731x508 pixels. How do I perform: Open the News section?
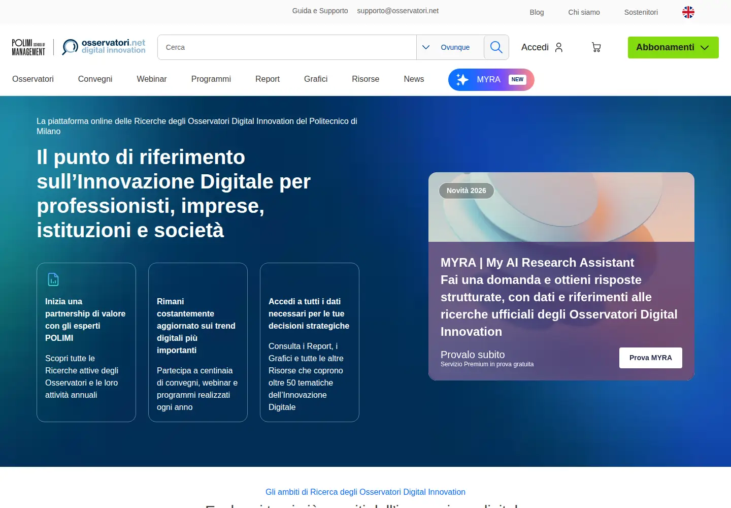click(414, 79)
